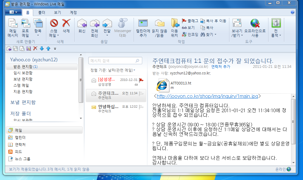Switch to the 폴더 ribbon tab
This screenshot has height=180, width=303.
tap(41, 12)
